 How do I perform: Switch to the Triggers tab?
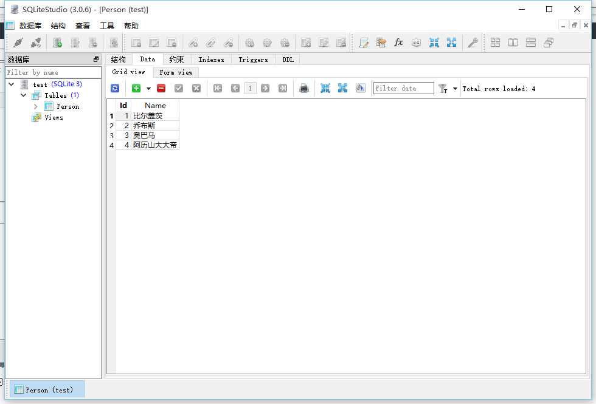click(253, 60)
